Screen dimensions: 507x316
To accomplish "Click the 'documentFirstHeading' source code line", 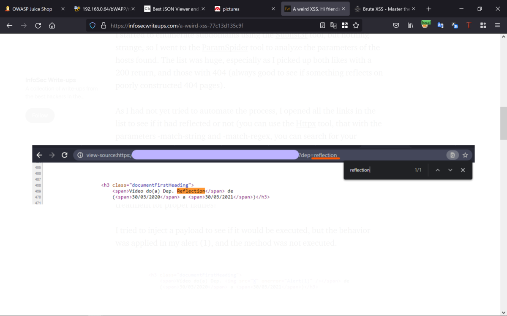I will click(147, 185).
